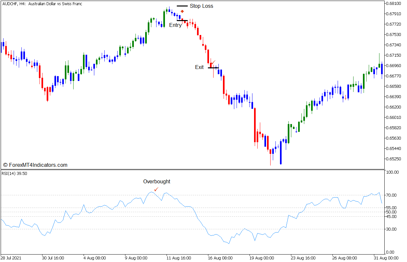Select the Entry horizontal line marker
The height and width of the screenshot is (262, 407).
(182, 21)
